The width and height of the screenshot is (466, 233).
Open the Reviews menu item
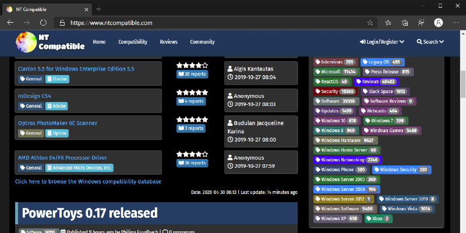pos(168,42)
